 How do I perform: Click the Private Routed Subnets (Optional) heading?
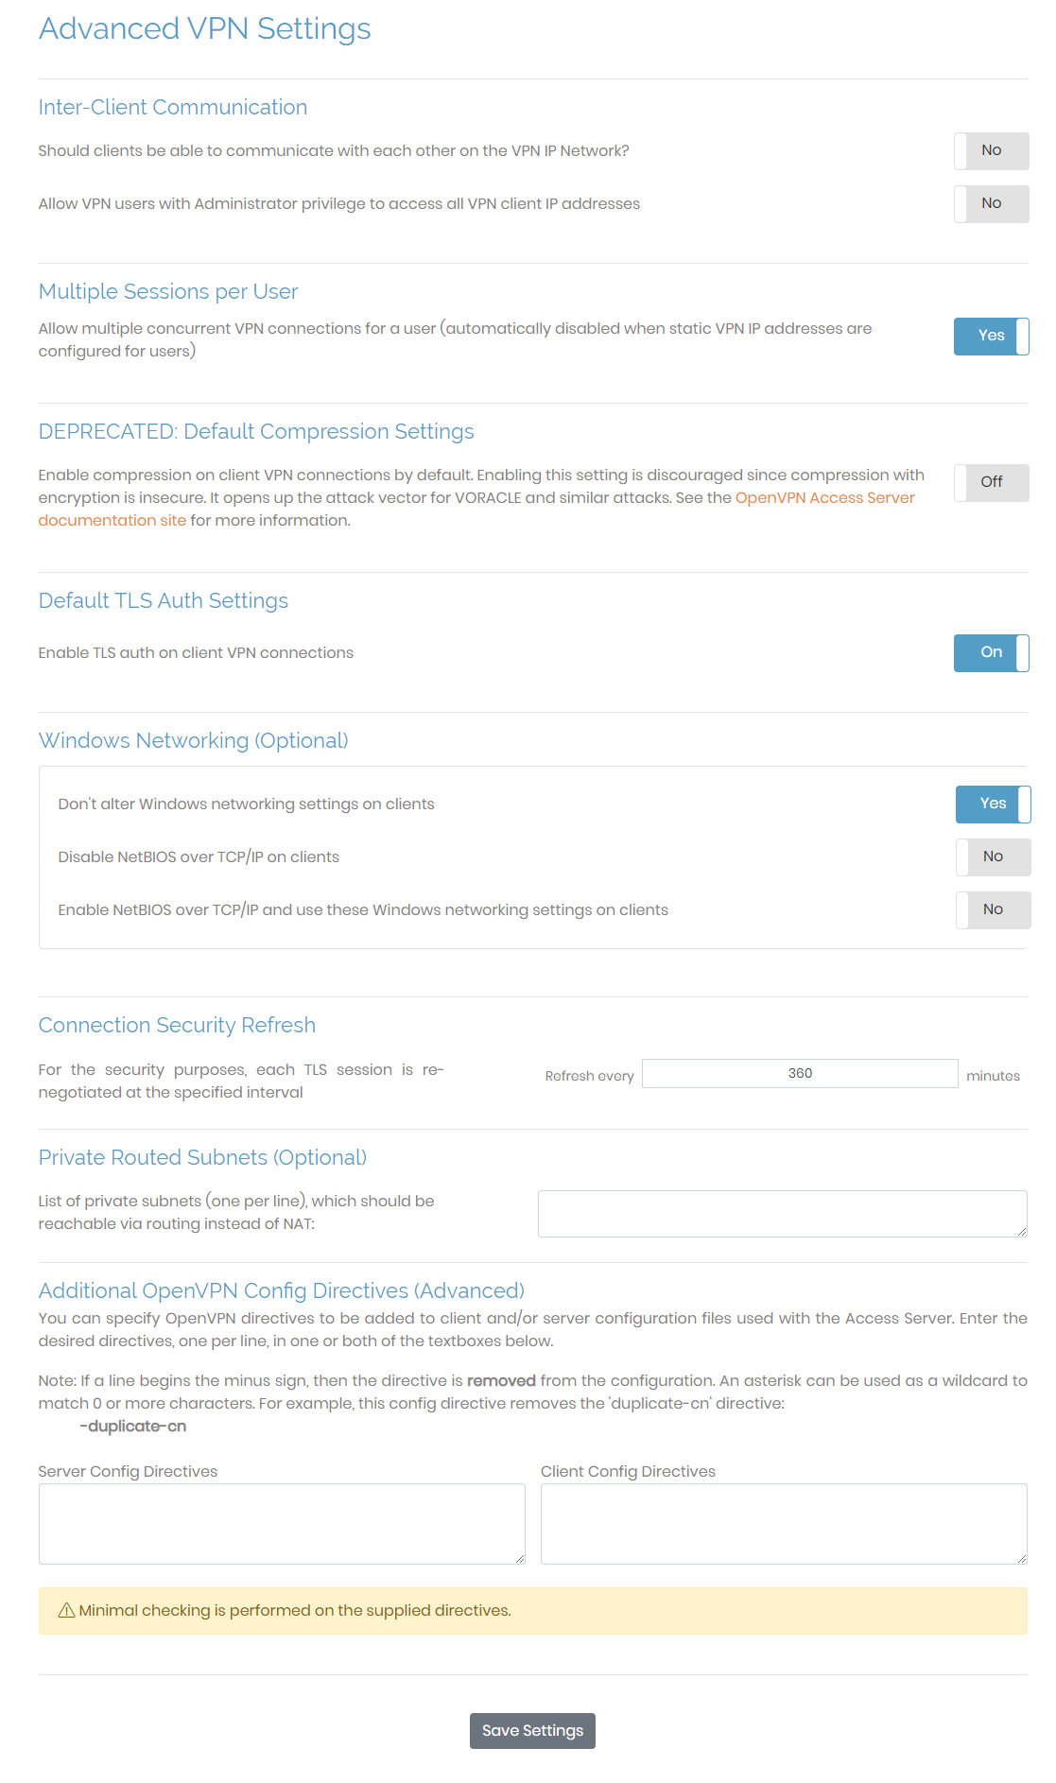tap(202, 1158)
